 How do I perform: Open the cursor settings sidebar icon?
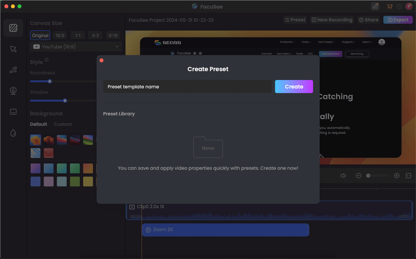pos(13,49)
